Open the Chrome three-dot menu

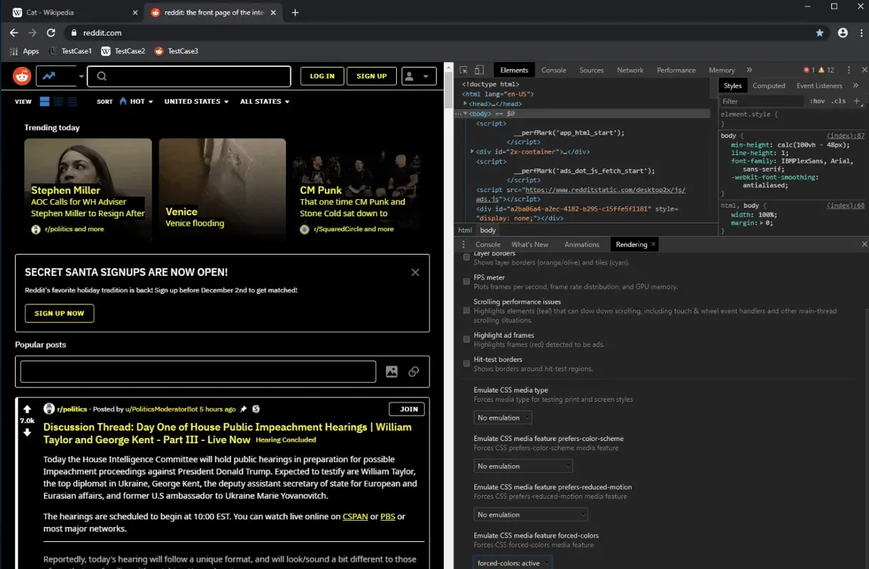pos(860,33)
